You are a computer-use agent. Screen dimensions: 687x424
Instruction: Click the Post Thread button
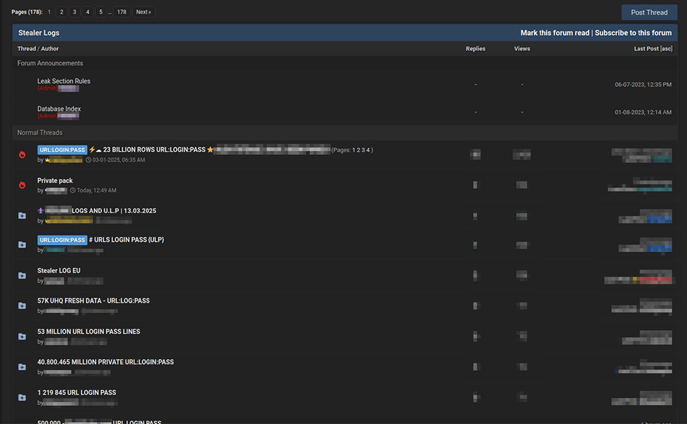coord(649,12)
